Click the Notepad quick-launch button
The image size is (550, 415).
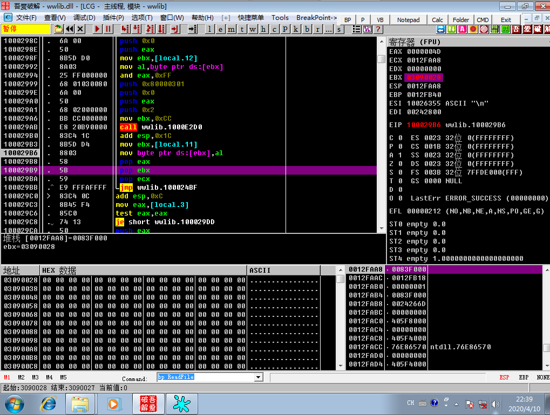[x=408, y=20]
